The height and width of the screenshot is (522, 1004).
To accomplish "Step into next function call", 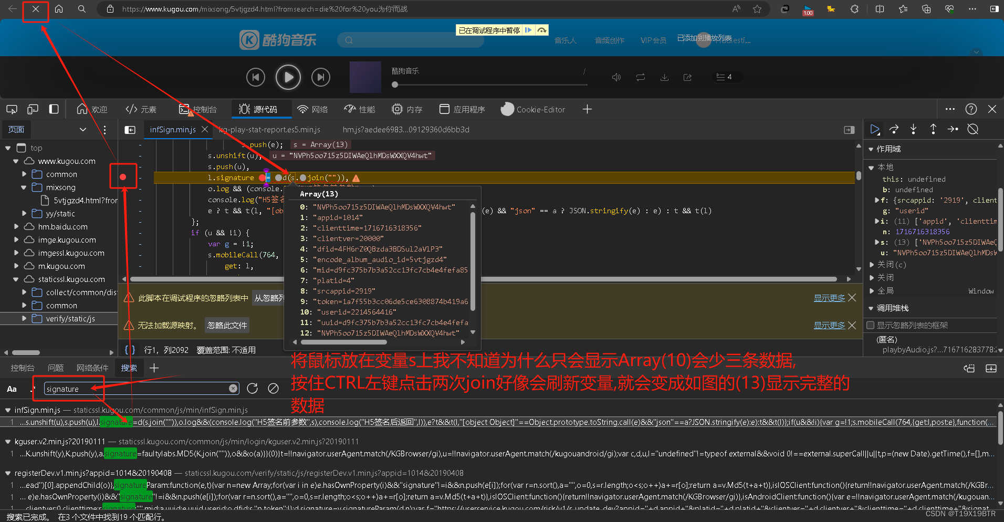I will (x=914, y=129).
